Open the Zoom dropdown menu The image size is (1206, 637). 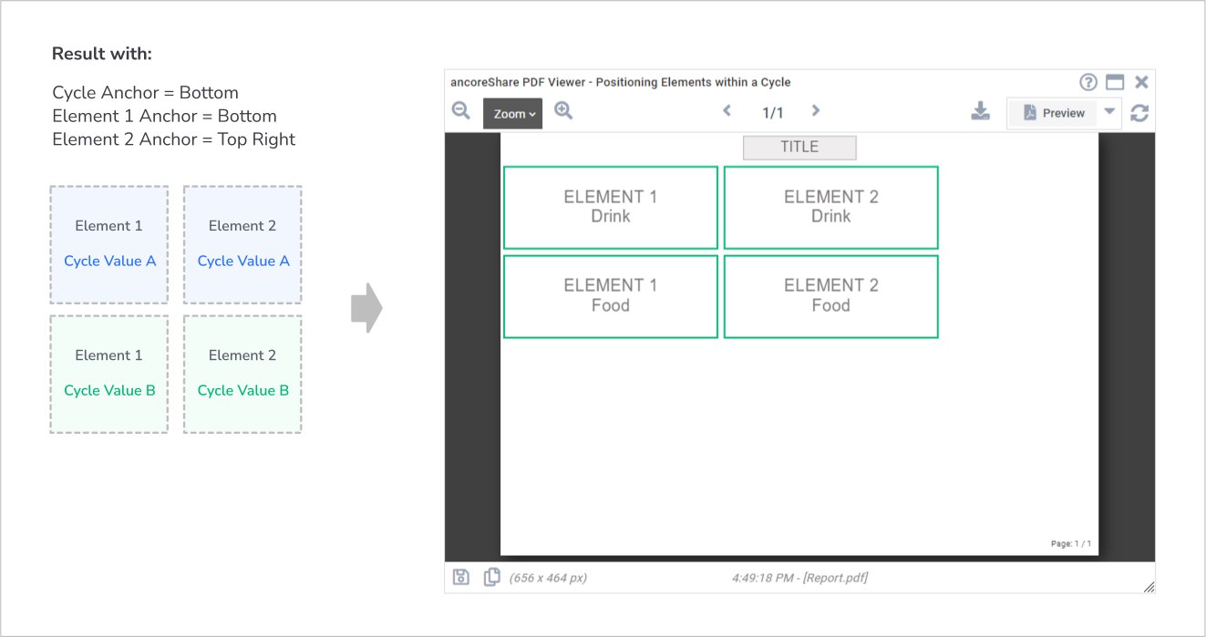513,114
